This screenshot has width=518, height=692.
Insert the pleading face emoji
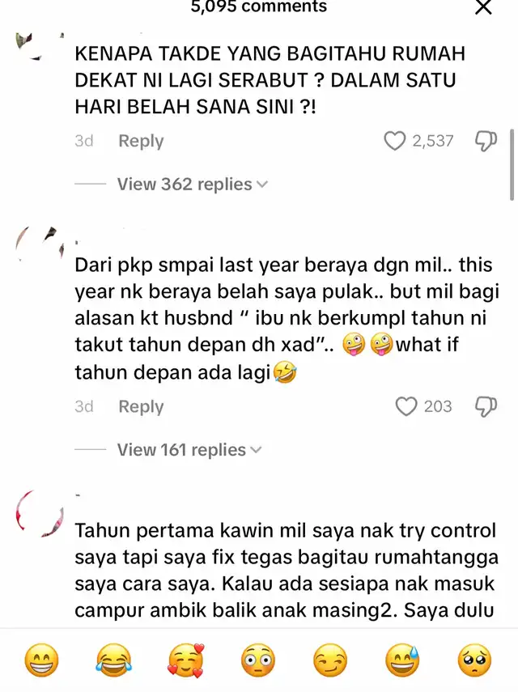(475, 660)
